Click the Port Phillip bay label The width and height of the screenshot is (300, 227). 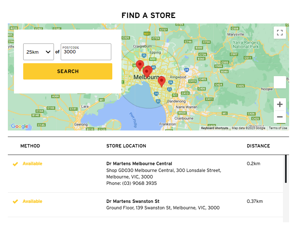pos(133,120)
